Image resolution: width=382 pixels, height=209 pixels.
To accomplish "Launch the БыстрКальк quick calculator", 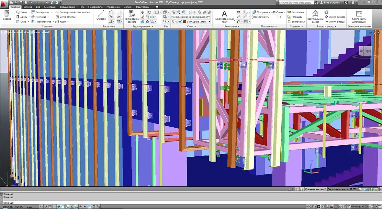I will [296, 22].
